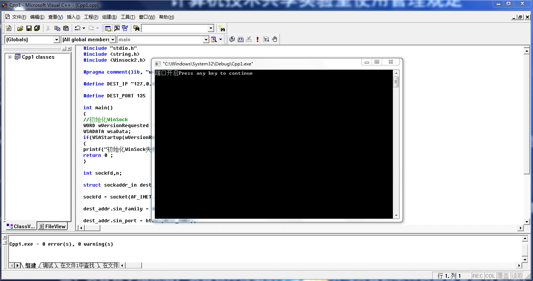Click in the Find text input field

(174, 28)
